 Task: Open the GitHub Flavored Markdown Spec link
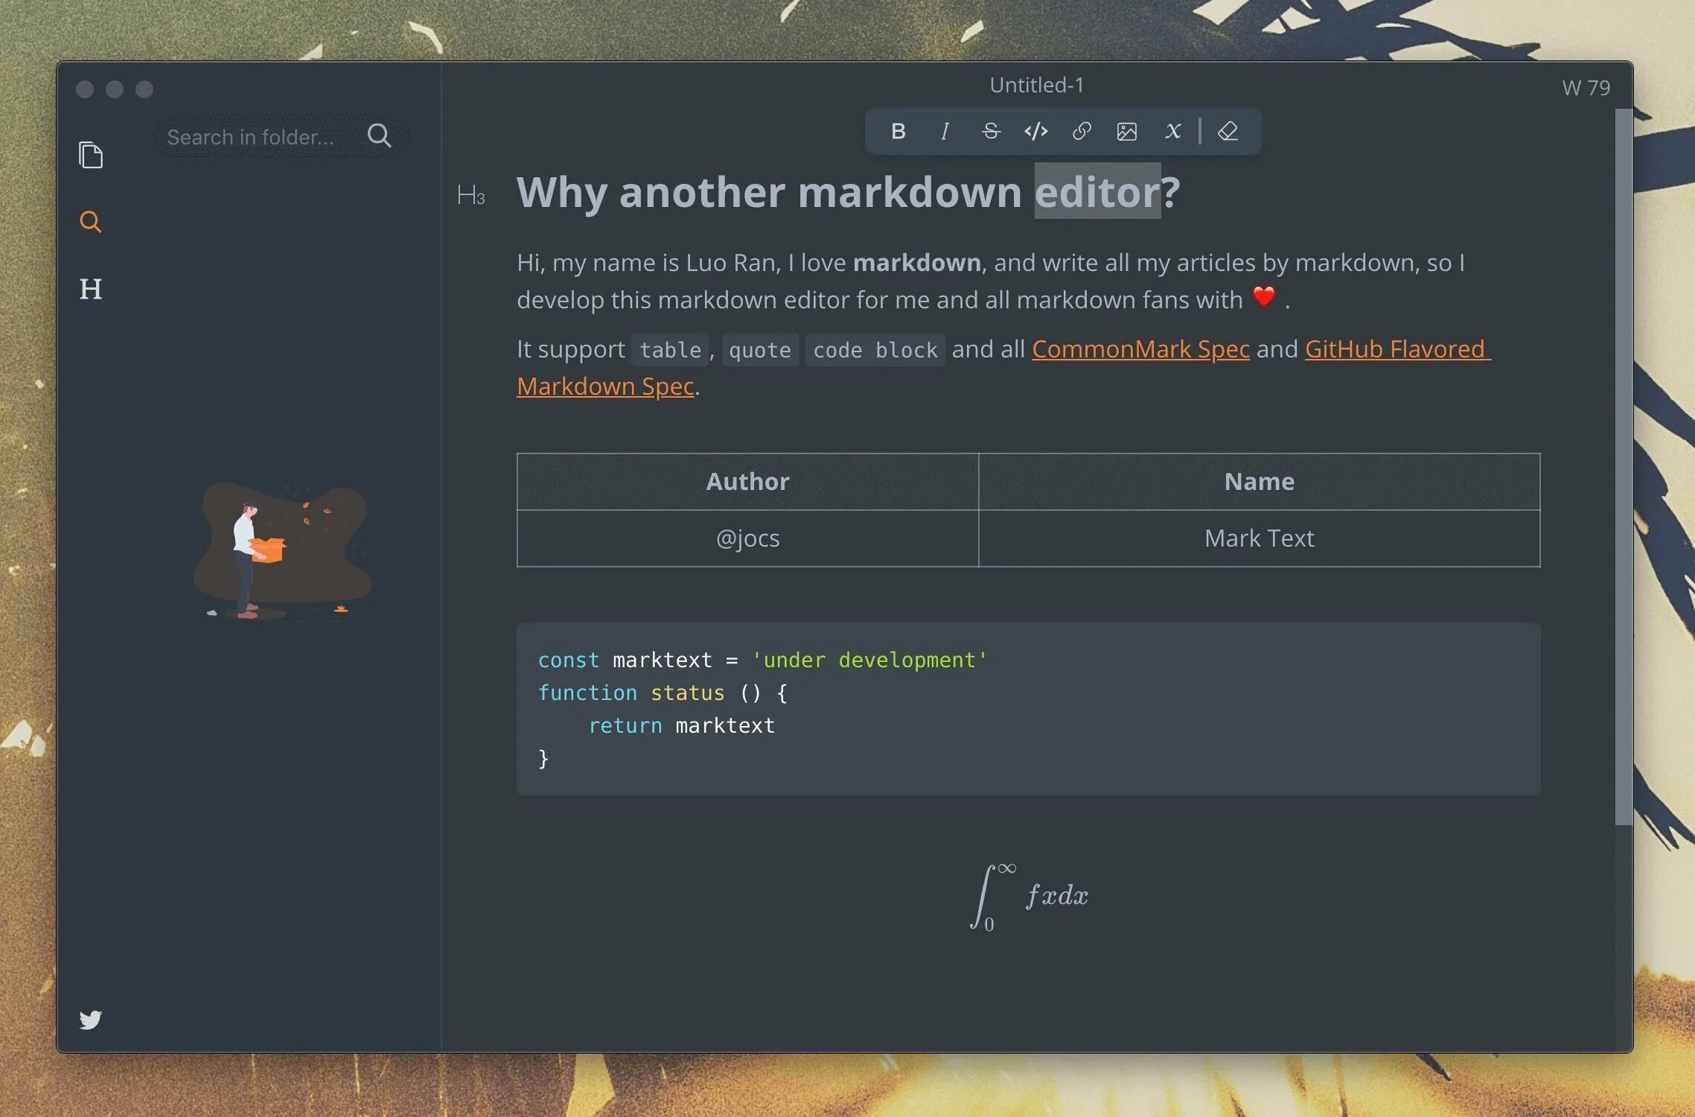(1394, 349)
